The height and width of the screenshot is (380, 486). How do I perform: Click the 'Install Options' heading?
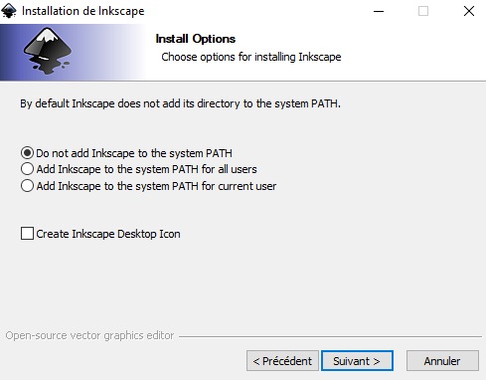(196, 39)
